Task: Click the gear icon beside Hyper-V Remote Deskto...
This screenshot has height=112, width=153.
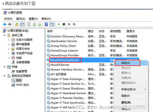Action: pos(48,98)
